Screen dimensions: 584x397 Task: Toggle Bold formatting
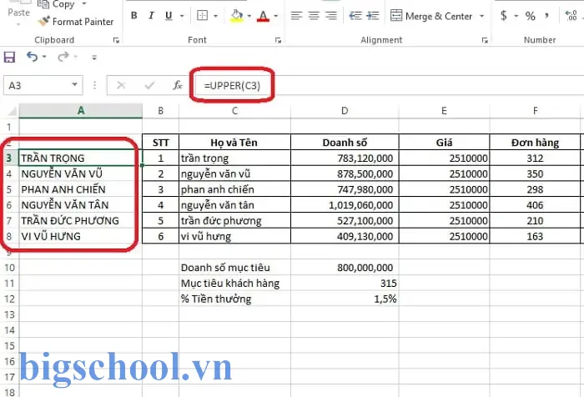pyautogui.click(x=134, y=16)
